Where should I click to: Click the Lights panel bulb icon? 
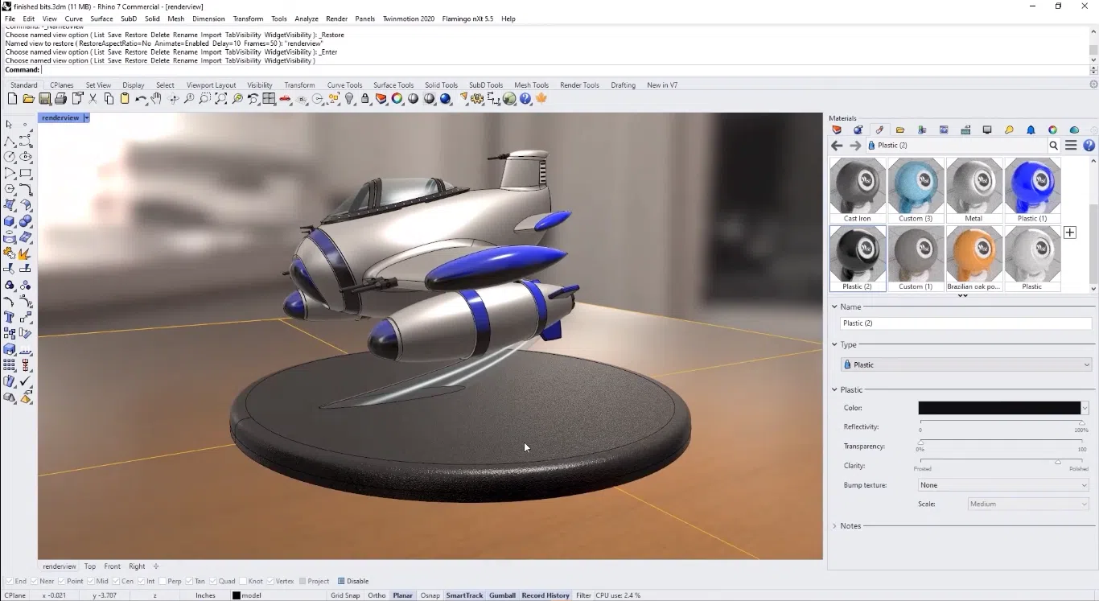pos(1008,130)
